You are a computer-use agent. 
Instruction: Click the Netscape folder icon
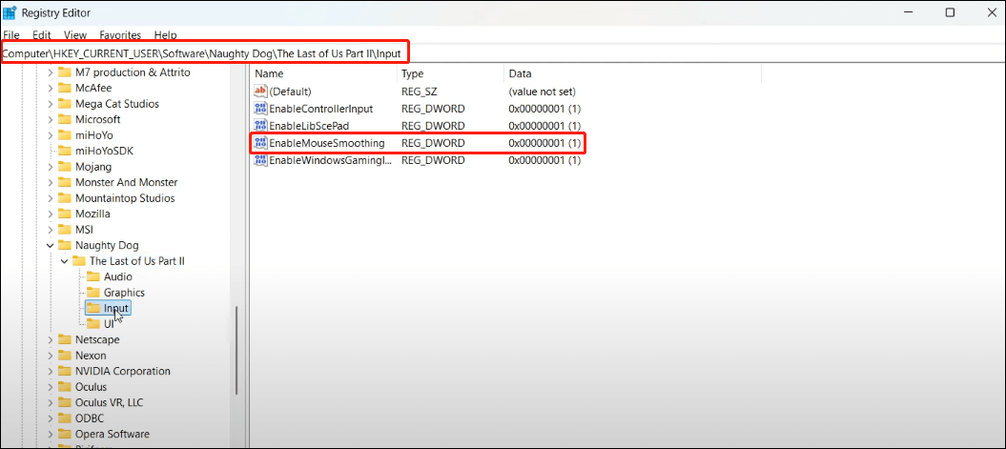pyautogui.click(x=64, y=339)
